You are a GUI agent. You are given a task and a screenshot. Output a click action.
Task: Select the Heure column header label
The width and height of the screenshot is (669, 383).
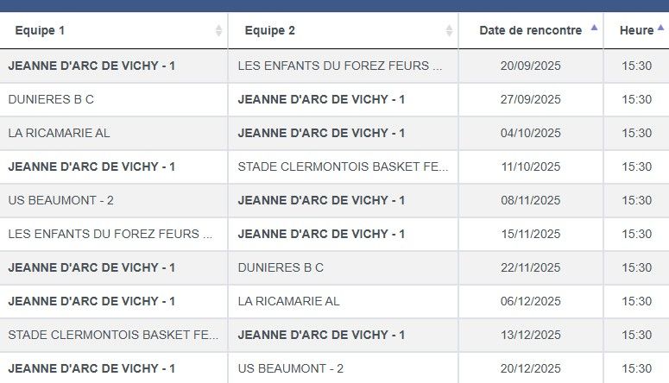tap(636, 30)
